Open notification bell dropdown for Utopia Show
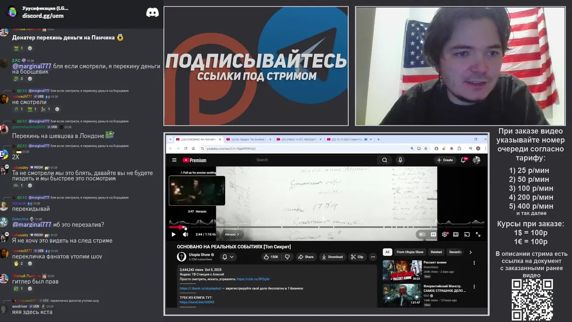Image resolution: width=572 pixels, height=322 pixels. 228,257
